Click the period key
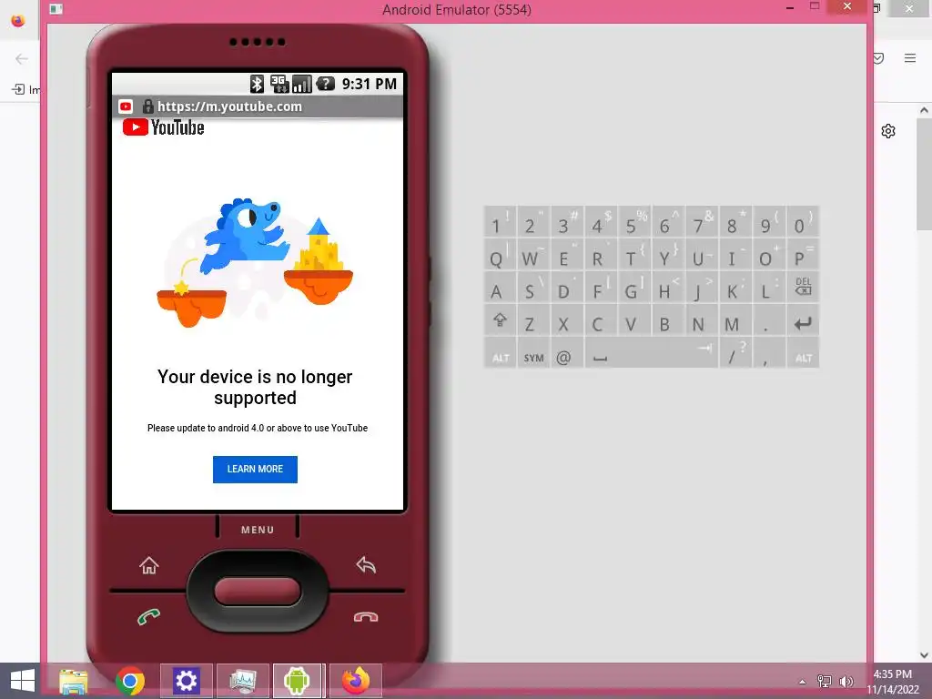932x699 pixels. (769, 321)
